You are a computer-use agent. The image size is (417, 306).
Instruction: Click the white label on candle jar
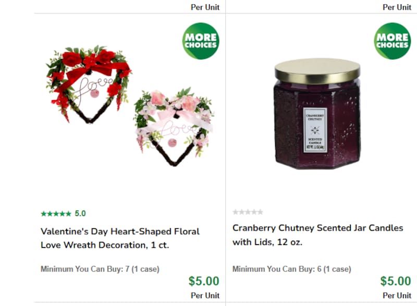point(315,130)
